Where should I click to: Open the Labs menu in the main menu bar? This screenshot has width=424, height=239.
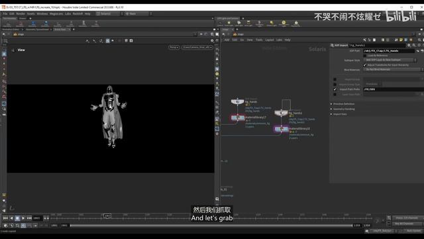coord(68,13)
